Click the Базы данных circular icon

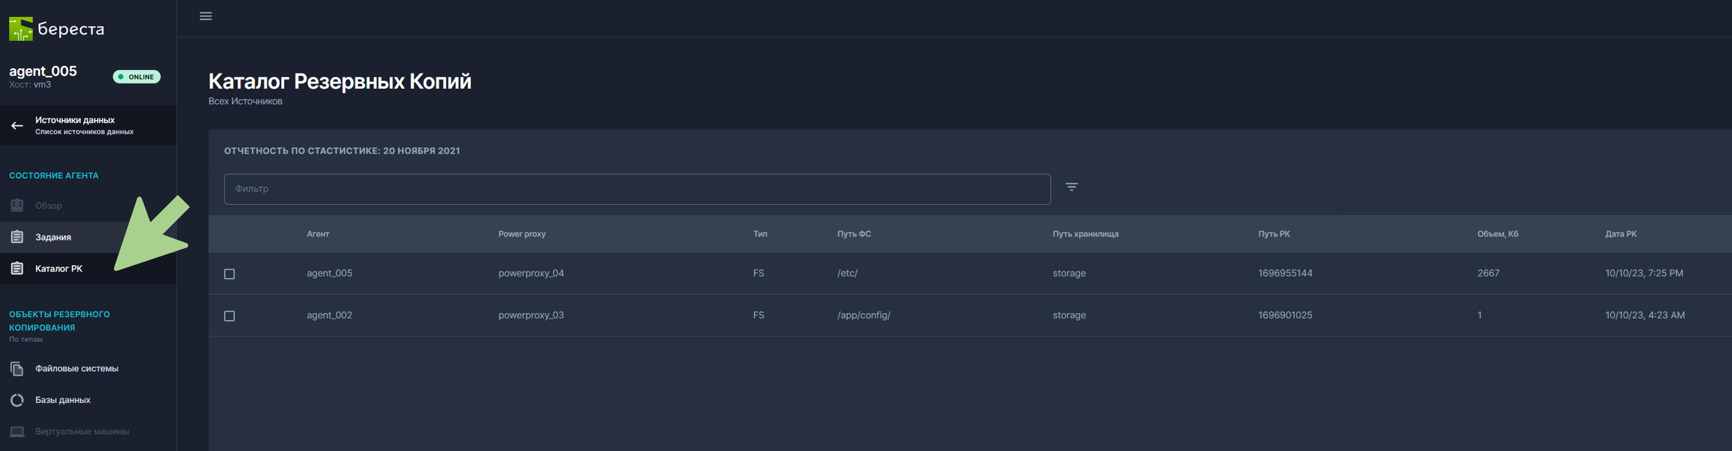point(17,400)
